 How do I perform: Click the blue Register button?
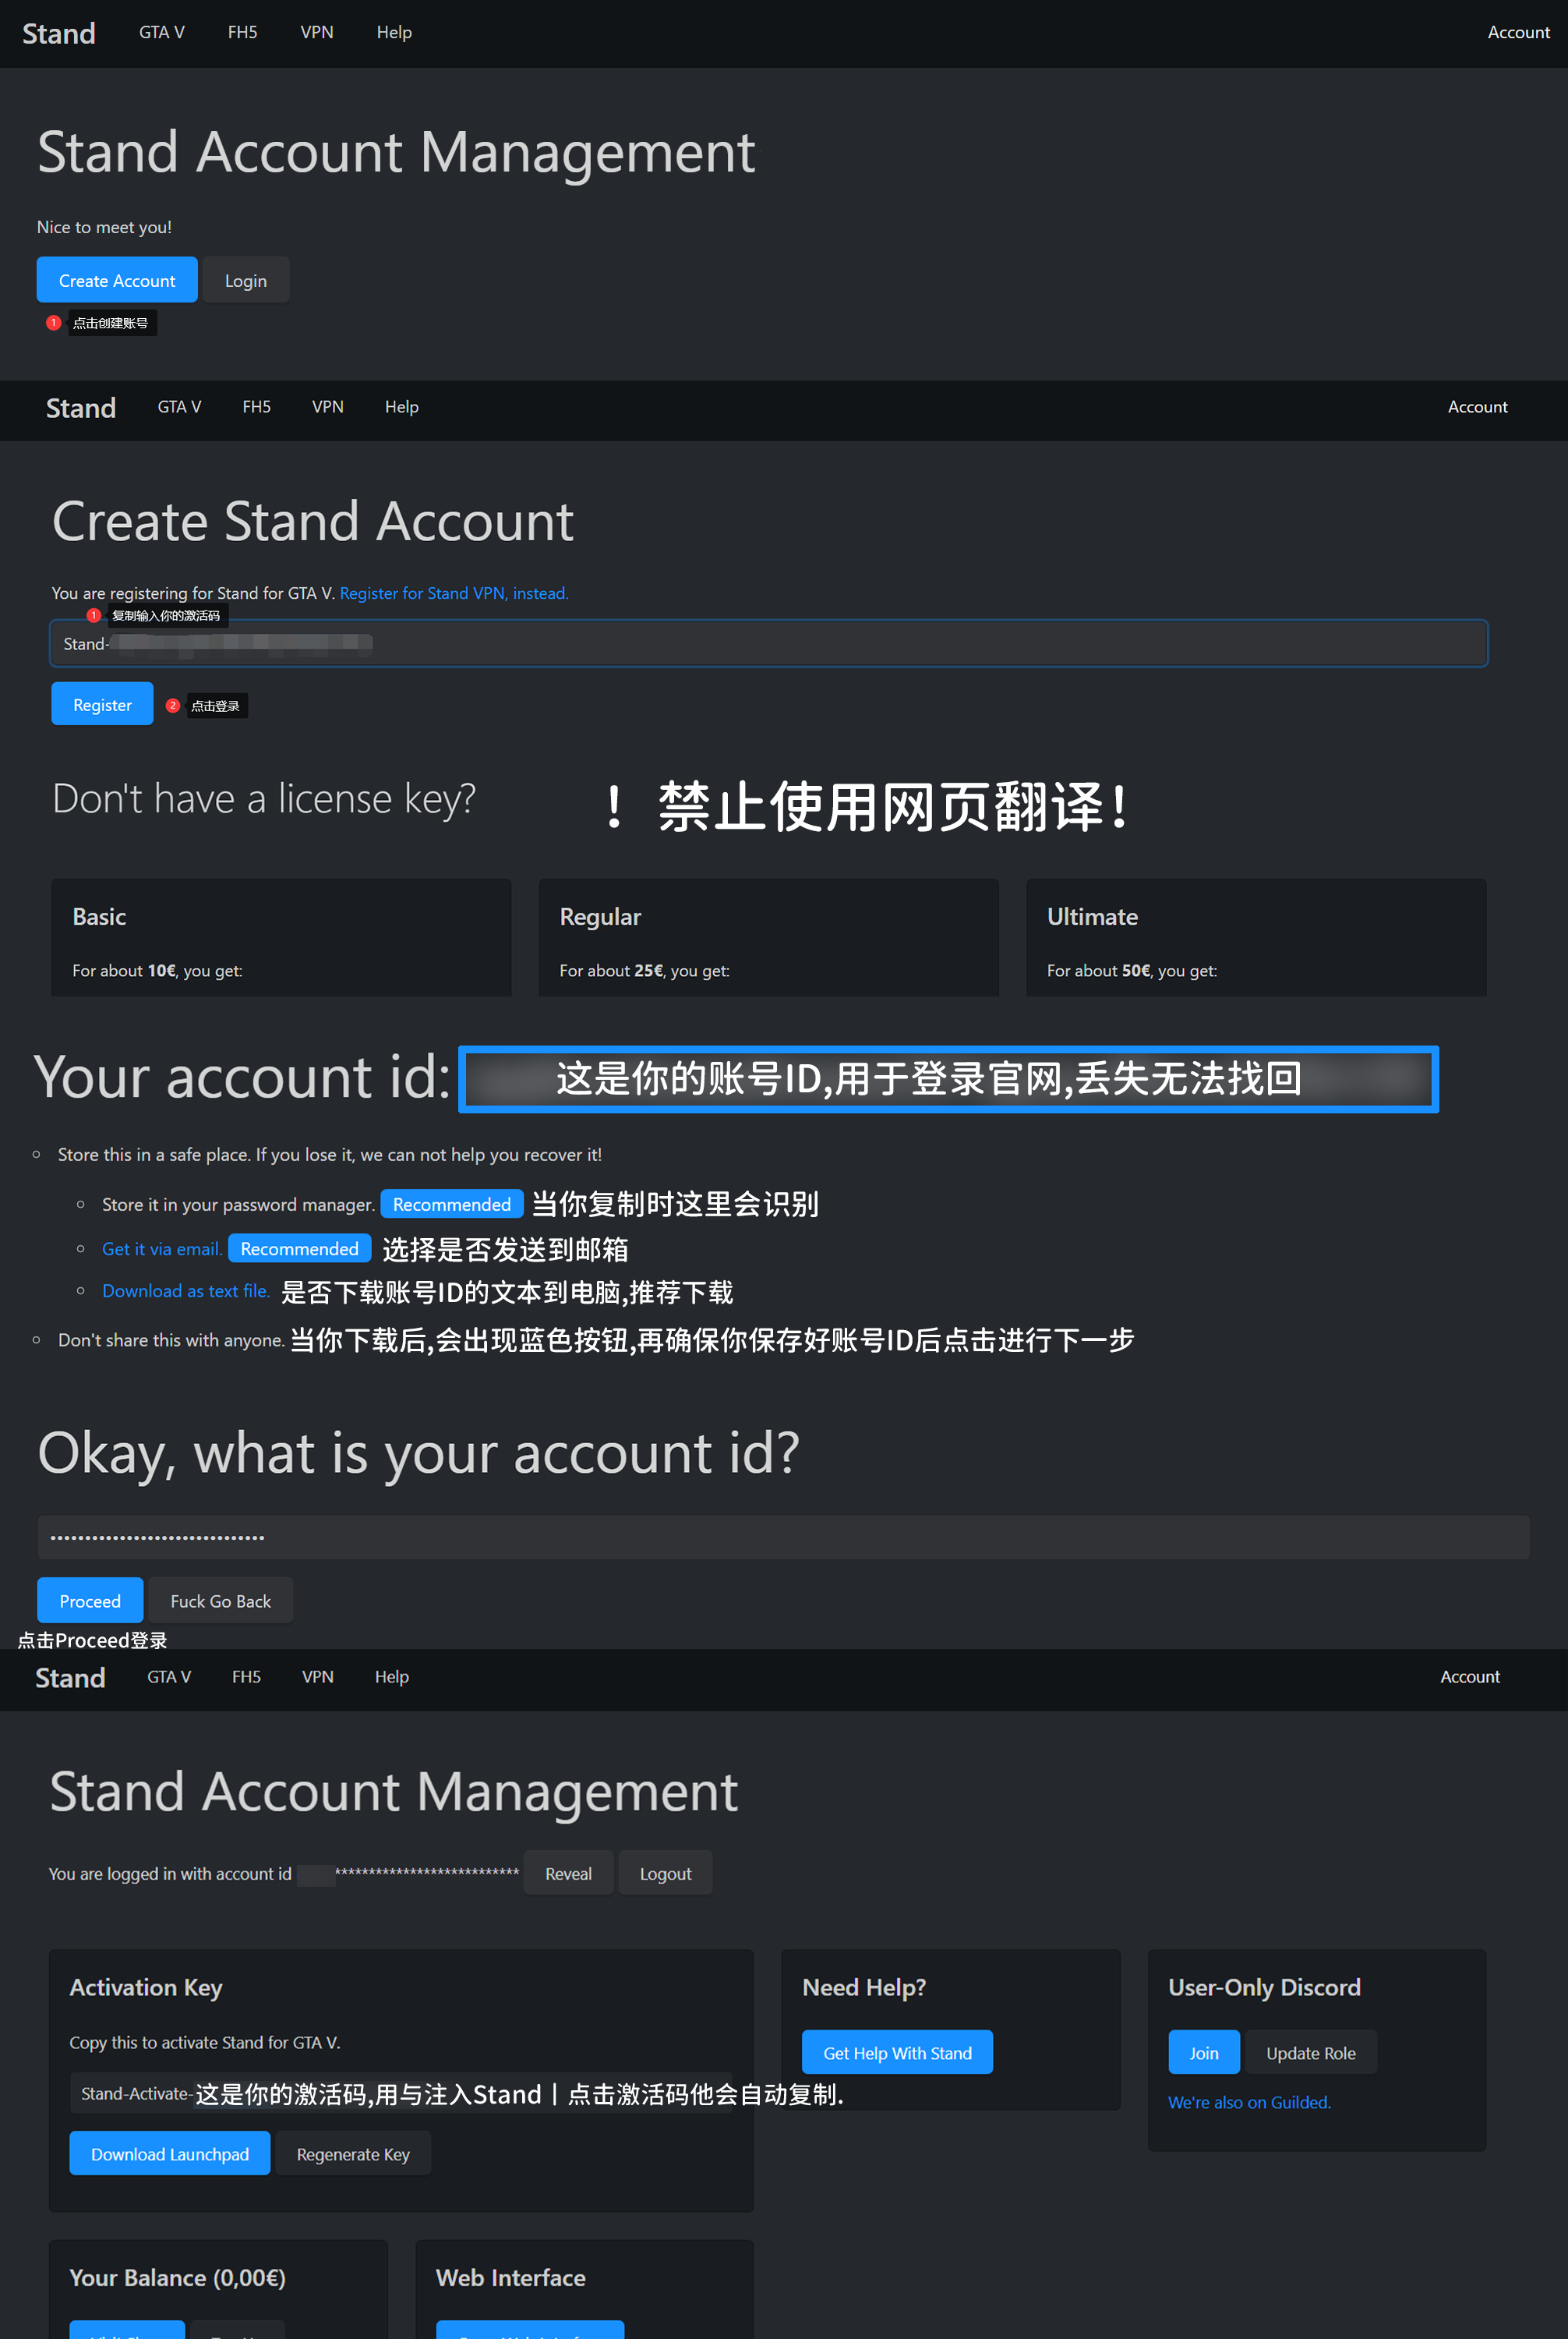pos(102,704)
